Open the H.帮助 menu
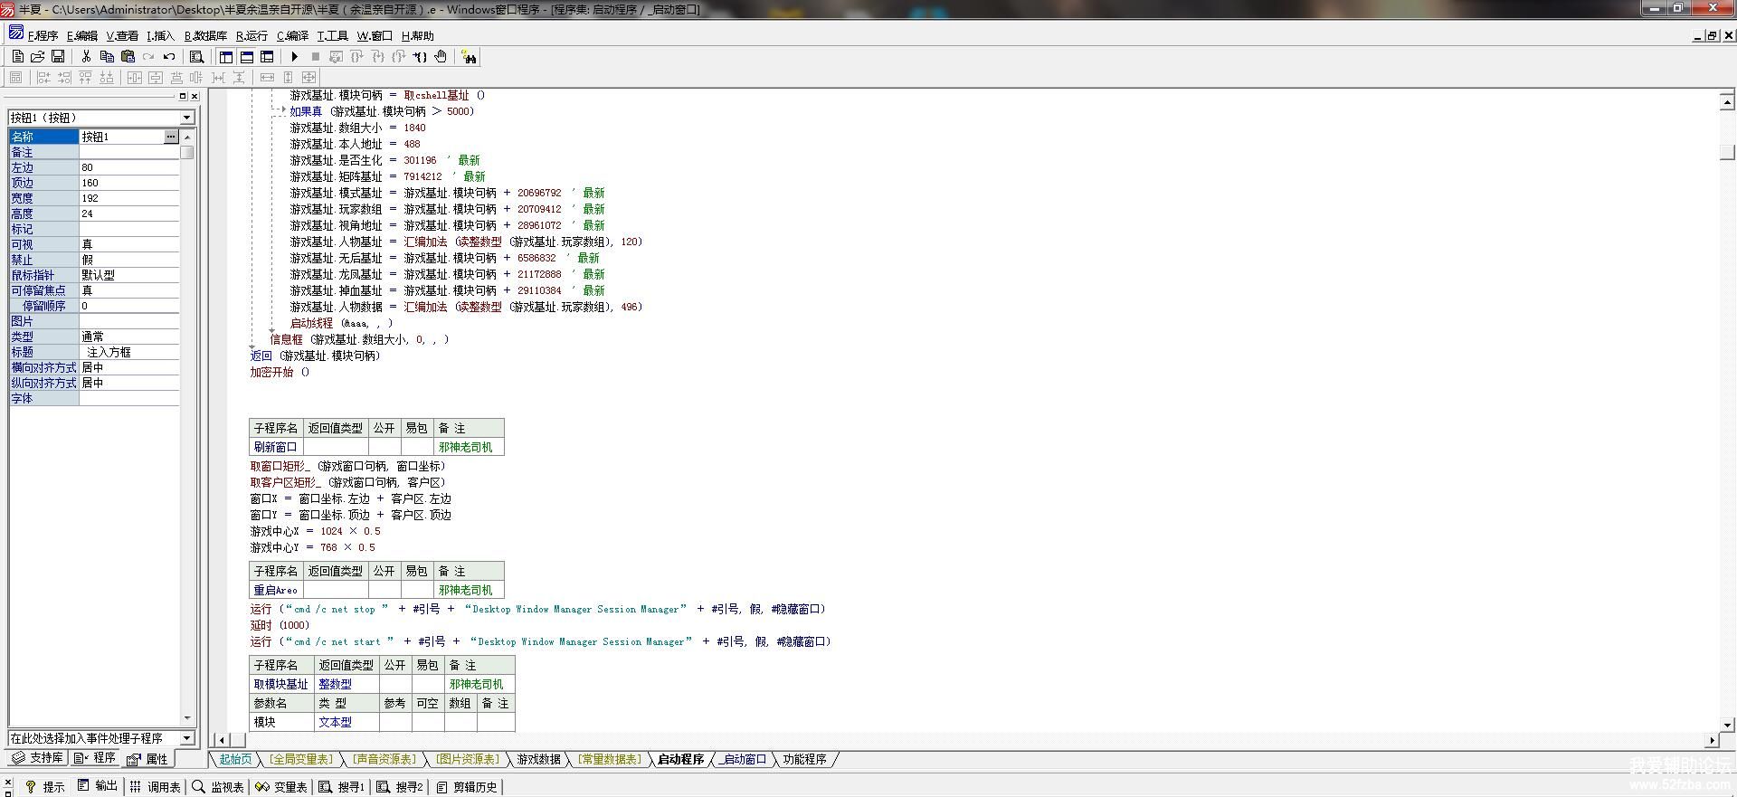The image size is (1737, 797). pyautogui.click(x=417, y=36)
